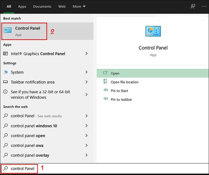Open Intel Graphics Control Panel result
The width and height of the screenshot is (209, 175).
47,53
